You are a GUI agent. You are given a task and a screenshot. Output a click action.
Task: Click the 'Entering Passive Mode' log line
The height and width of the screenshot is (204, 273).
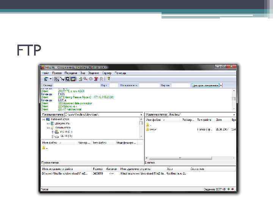[86, 97]
